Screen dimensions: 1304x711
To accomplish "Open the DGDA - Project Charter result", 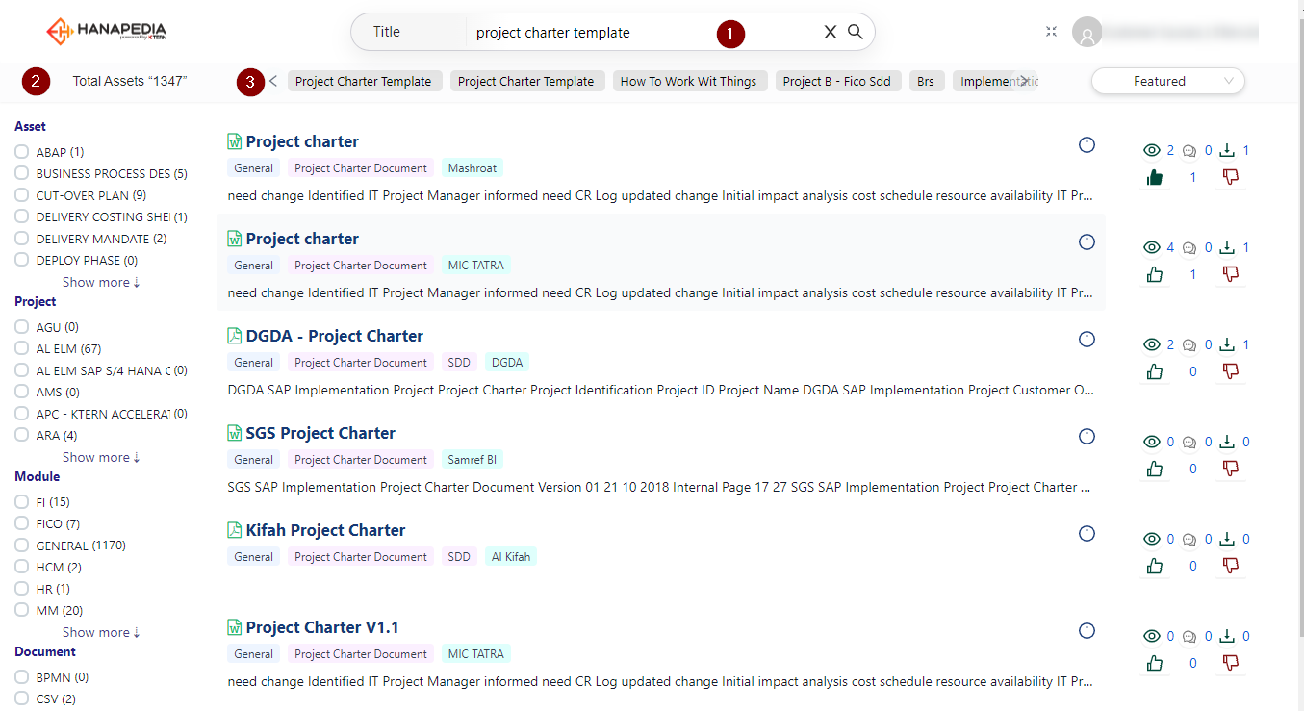I will point(334,336).
